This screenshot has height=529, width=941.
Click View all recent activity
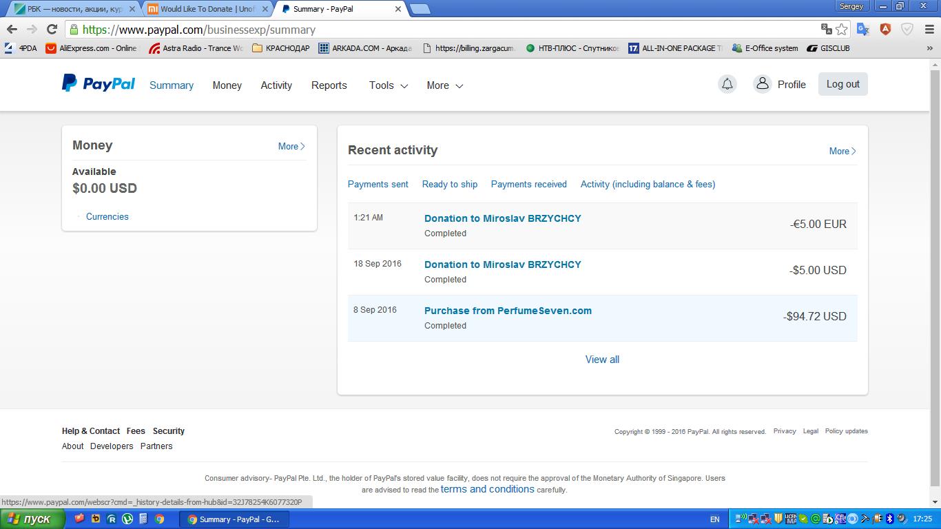pos(602,360)
